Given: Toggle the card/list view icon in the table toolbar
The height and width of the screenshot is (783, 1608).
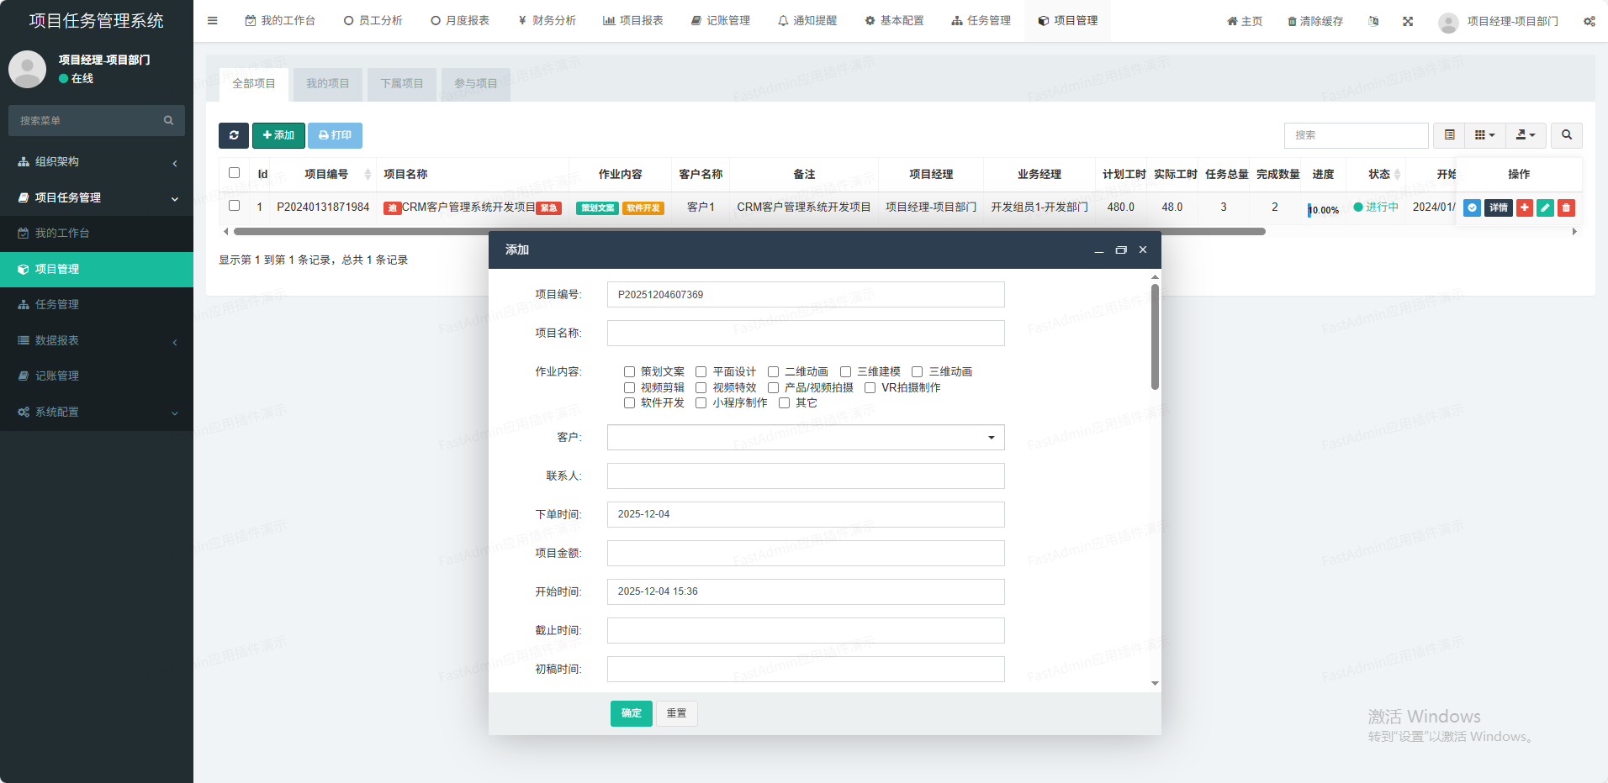Looking at the screenshot, I should click(x=1449, y=135).
